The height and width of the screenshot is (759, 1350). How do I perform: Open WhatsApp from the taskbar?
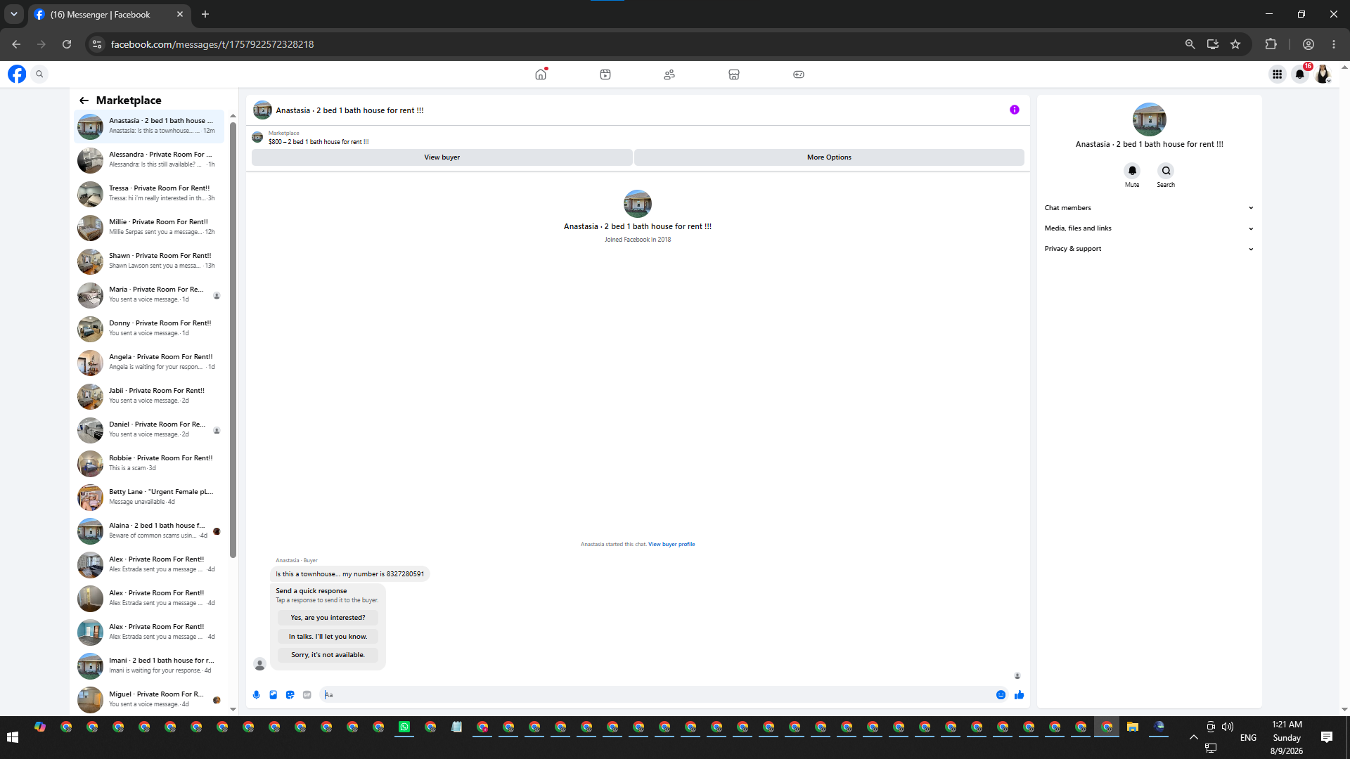(x=404, y=727)
